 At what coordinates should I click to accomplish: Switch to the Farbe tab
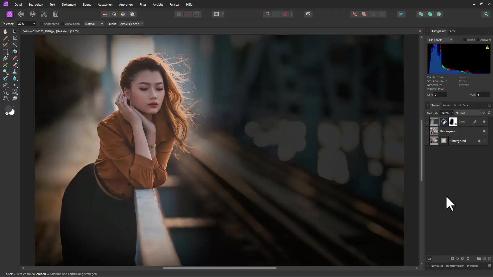click(x=452, y=31)
